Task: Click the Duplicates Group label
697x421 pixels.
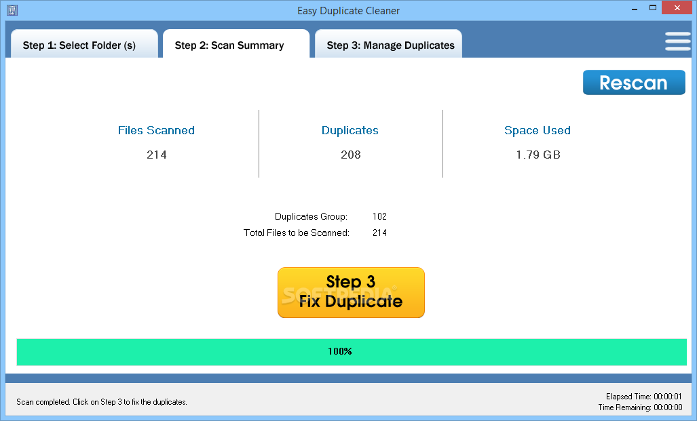Action: click(311, 216)
